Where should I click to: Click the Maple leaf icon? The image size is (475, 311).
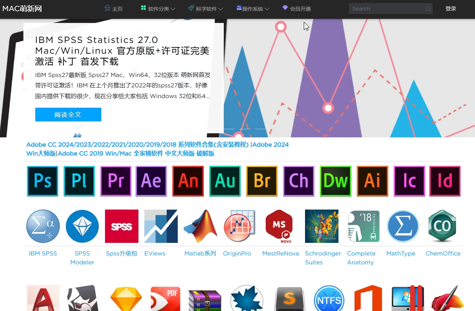247,298
